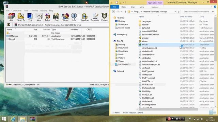This screenshot has height=122, width=218.
Task: Open the Options menu in WinRAR
Action: click(x=44, y=11)
